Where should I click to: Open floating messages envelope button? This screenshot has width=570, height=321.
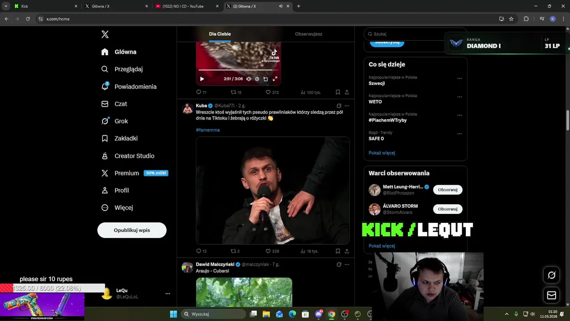point(551,295)
